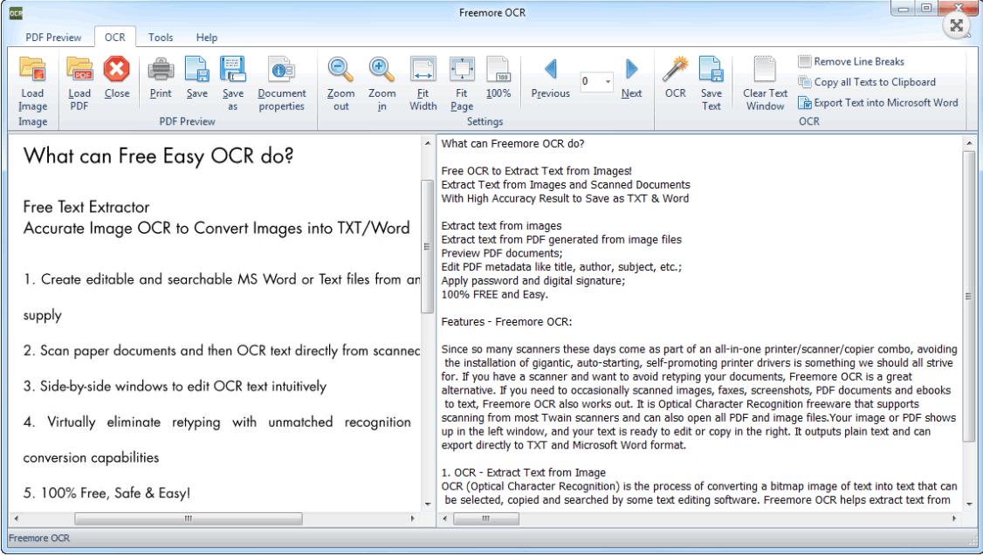Click the line "Extract text from images"
Image resolution: width=983 pixels, height=556 pixels.
501,226
